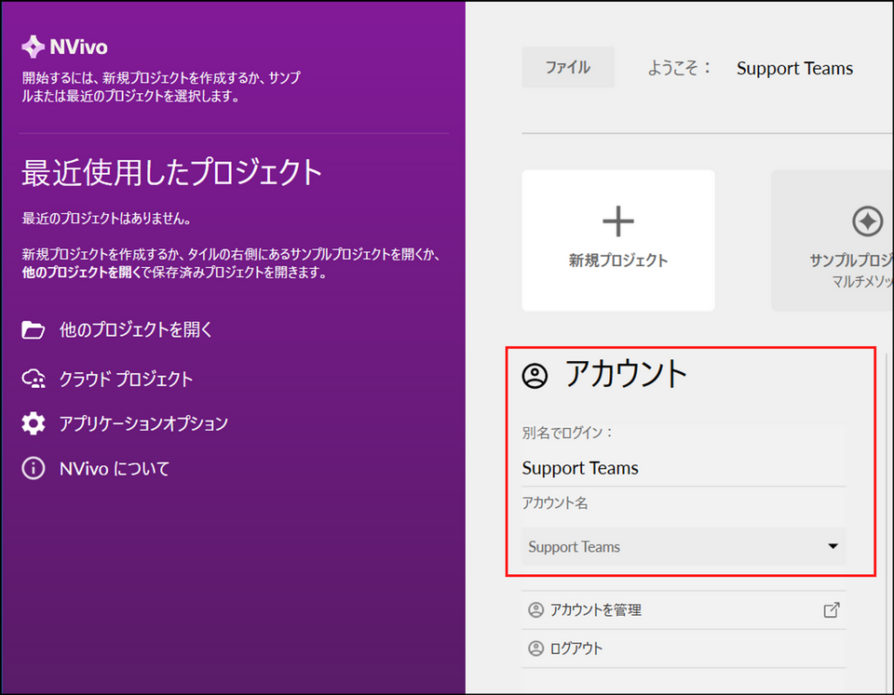Open the ファイル menu
The width and height of the screenshot is (894, 695).
pyautogui.click(x=568, y=68)
